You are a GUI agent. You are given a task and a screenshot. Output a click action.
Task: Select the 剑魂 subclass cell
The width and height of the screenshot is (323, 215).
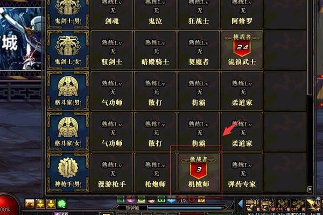112,14
